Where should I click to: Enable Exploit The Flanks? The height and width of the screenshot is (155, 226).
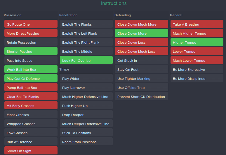(x=86, y=24)
